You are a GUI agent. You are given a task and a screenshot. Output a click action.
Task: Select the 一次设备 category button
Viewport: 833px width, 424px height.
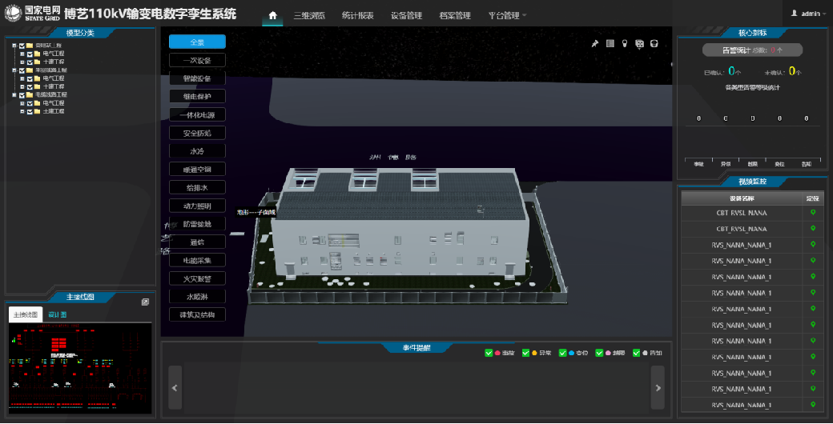tap(197, 60)
